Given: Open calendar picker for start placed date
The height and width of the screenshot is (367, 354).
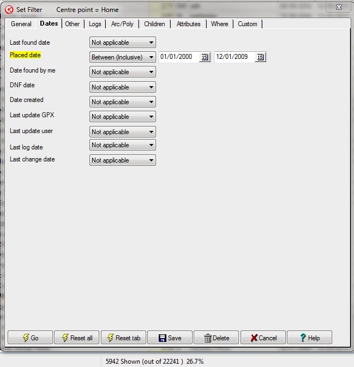Looking at the screenshot, I should [205, 57].
